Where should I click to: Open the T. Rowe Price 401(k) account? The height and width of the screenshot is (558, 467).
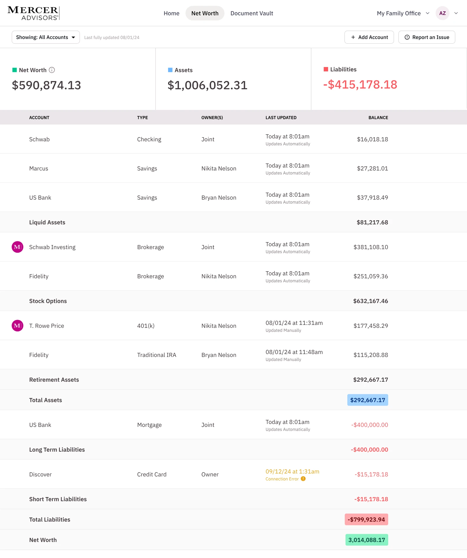point(233,325)
